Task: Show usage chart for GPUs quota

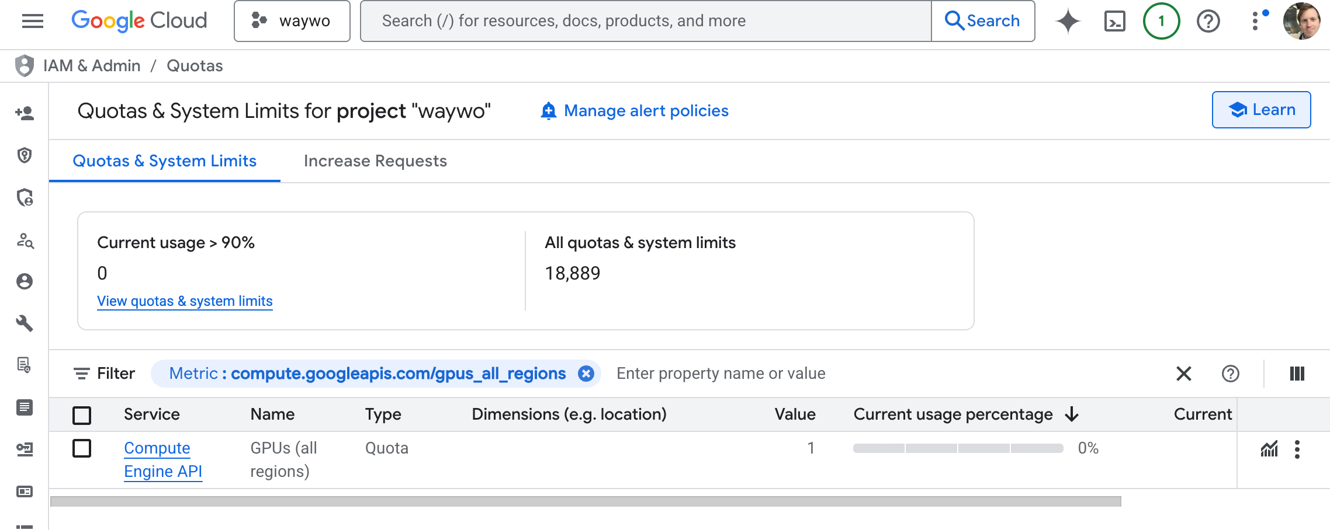Action: (x=1269, y=449)
